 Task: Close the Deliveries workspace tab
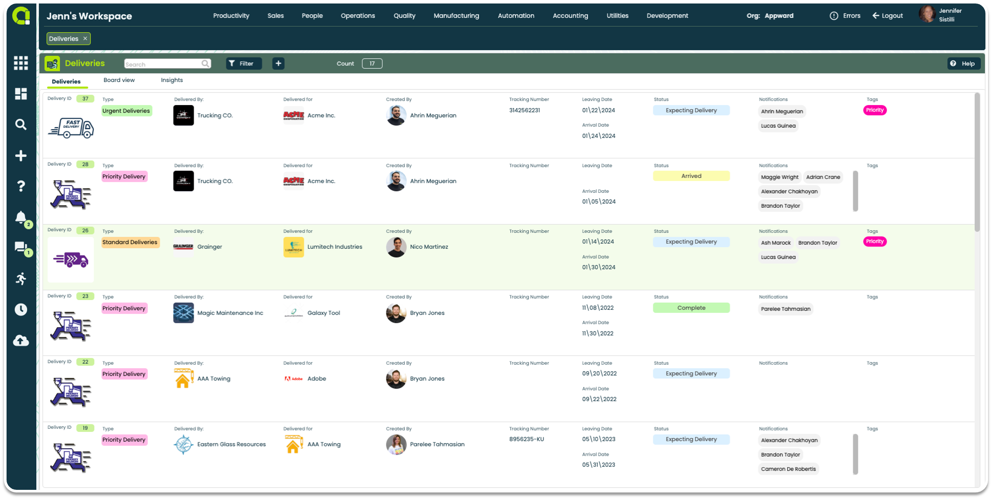pyautogui.click(x=85, y=38)
